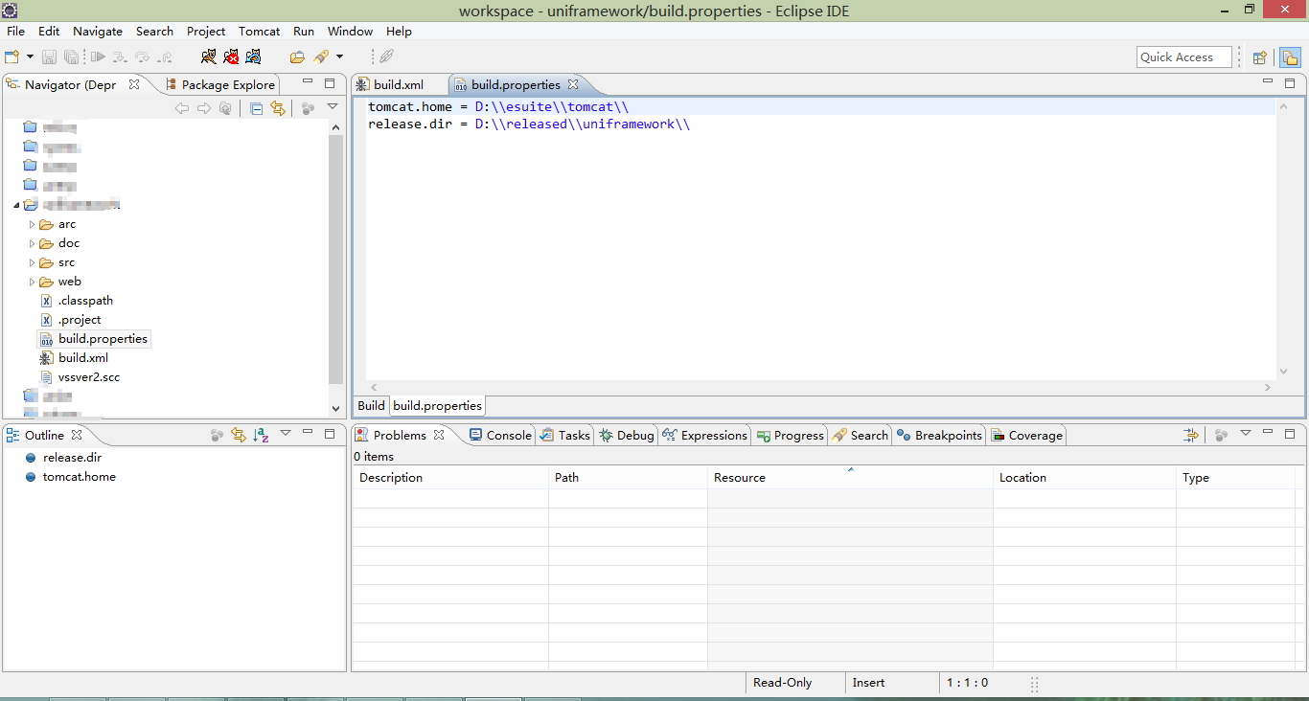Select build.xml in the Navigator tree
The image size is (1309, 701).
click(83, 358)
